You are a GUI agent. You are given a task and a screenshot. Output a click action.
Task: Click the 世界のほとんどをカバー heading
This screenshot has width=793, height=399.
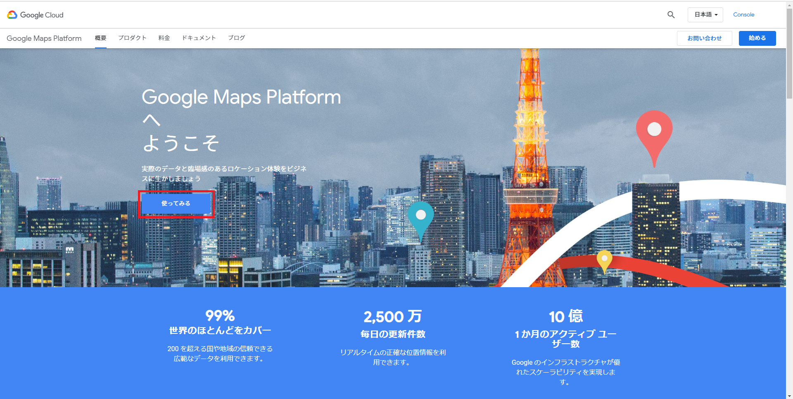point(220,331)
